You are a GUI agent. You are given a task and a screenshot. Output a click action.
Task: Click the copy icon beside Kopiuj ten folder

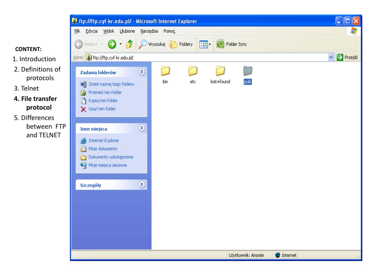click(83, 101)
